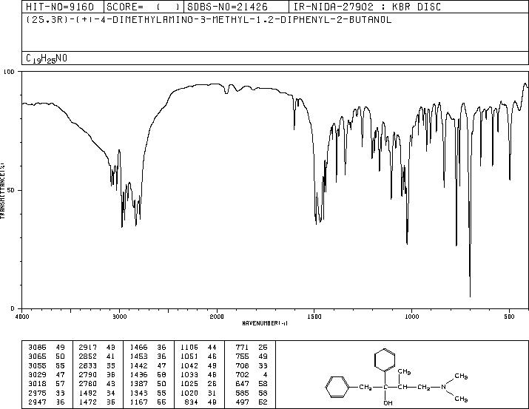
Task: Click the 2975 peak entry in the table
Action: 46,393
